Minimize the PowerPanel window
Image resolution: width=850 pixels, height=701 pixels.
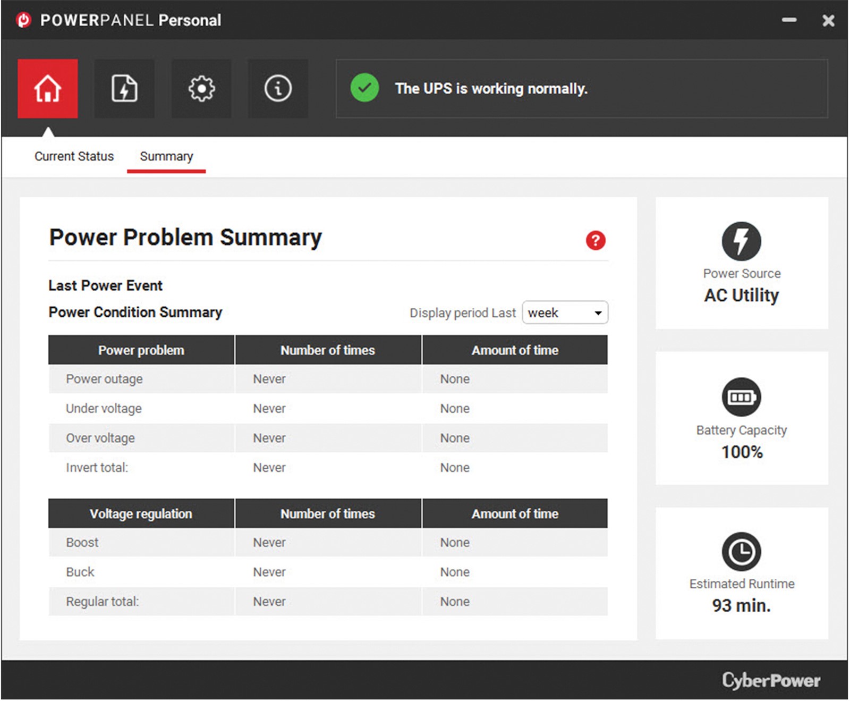[x=789, y=20]
